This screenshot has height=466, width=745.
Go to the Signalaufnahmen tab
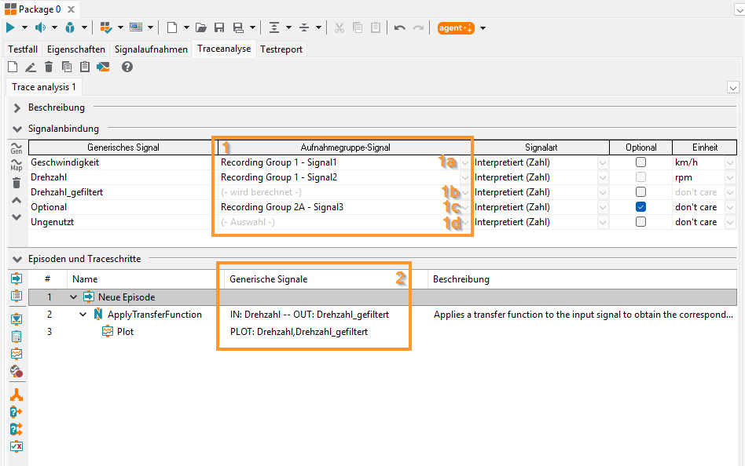click(151, 49)
